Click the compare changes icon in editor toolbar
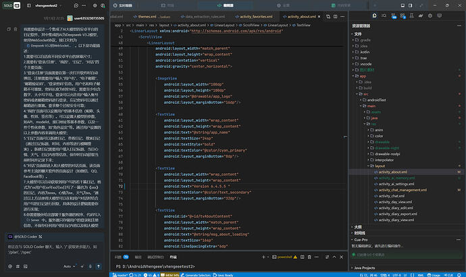Viewport: 466px width, 277px height. (x=328, y=17)
